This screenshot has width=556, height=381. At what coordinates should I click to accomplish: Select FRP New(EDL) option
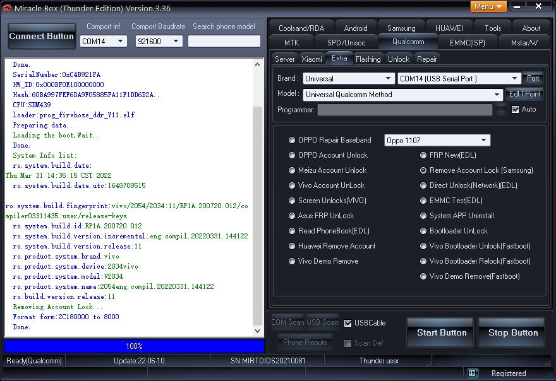tap(423, 155)
